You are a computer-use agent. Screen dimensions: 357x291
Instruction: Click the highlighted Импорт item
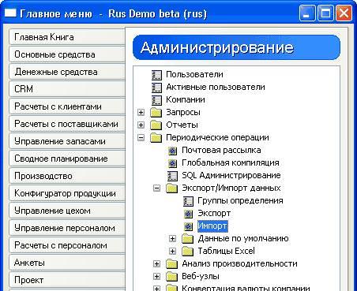pos(212,226)
